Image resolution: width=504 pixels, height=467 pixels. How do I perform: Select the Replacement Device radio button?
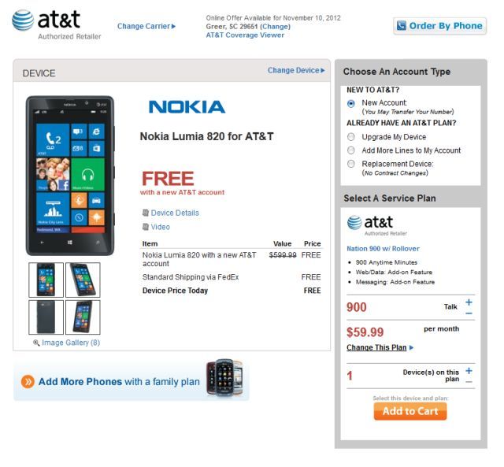[x=351, y=164]
